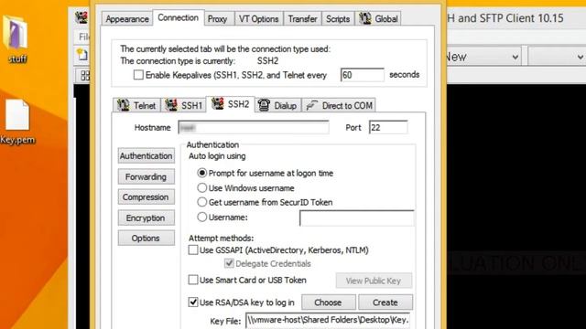The image size is (586, 329).
Task: Click the Create key button
Action: [385, 302]
